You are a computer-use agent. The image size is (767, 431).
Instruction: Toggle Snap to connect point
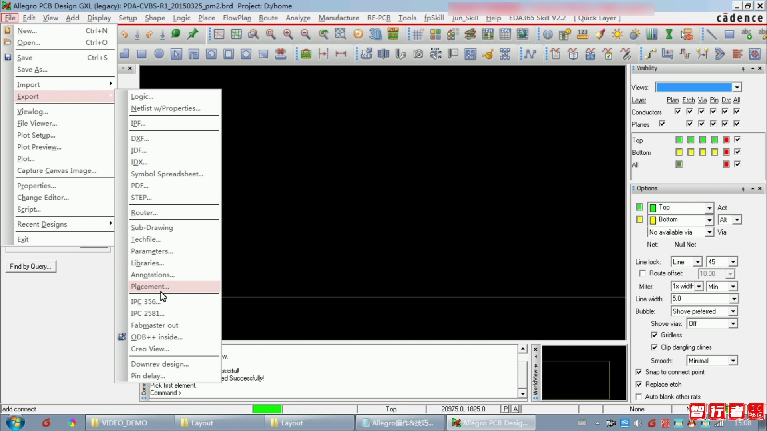639,372
